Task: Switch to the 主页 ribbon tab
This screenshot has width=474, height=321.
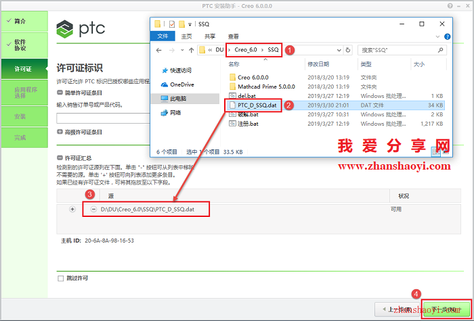Action: point(186,36)
